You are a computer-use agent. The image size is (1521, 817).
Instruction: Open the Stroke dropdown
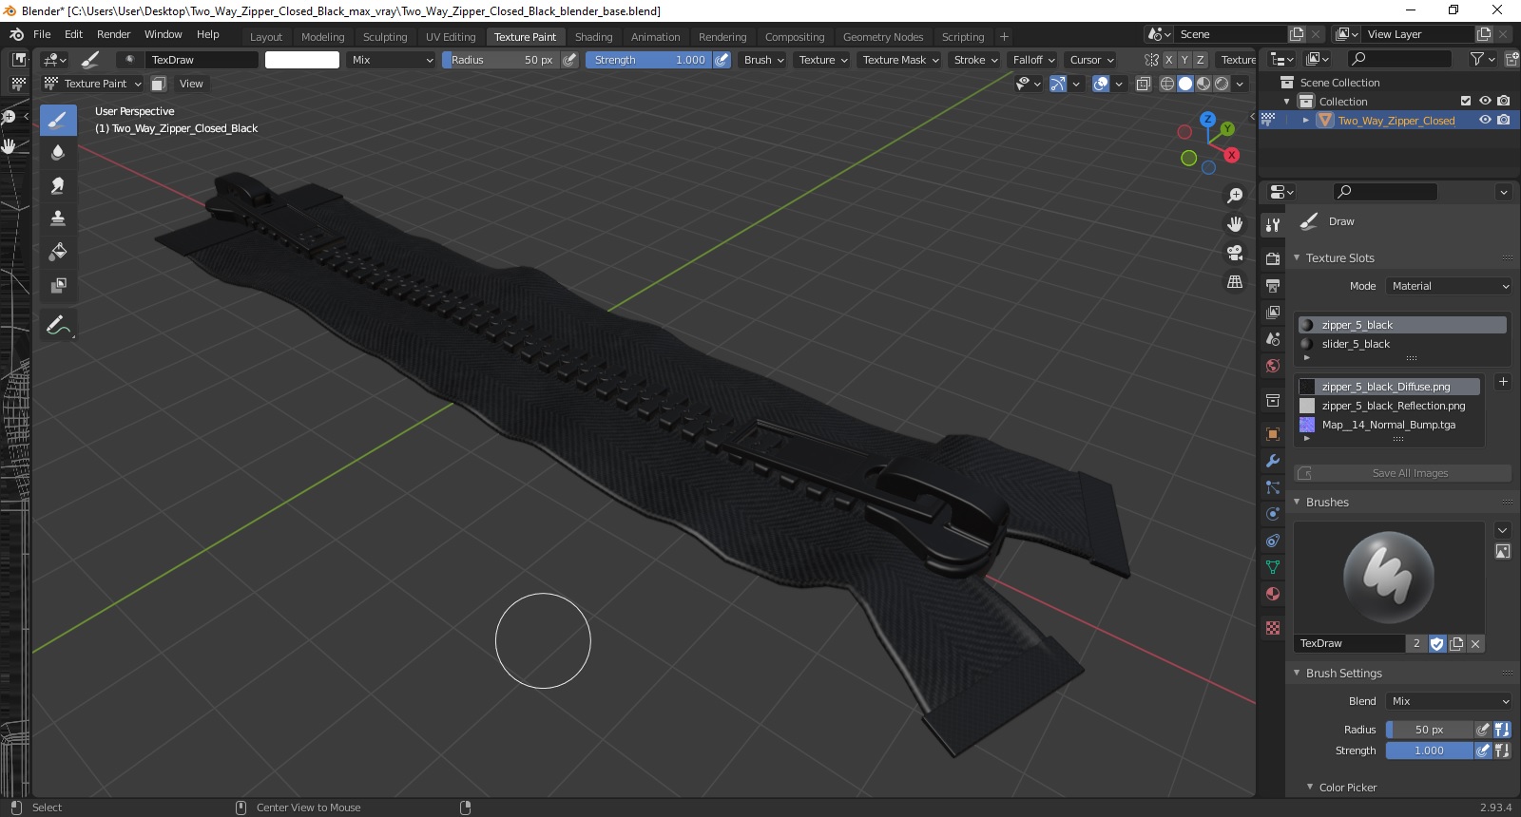tap(975, 60)
